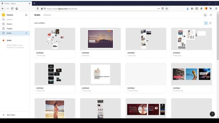Open Figma notifications bell
The image size is (219, 123).
tap(26, 15)
